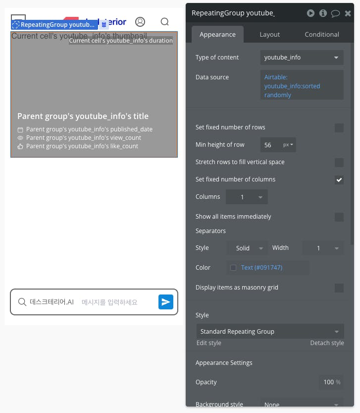The height and width of the screenshot is (413, 360).
Task: Click the database icon beside the element label
Action: pos(104,24)
